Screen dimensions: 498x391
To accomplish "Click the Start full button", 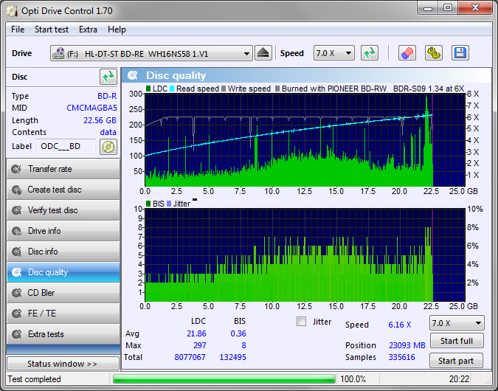I will pyautogui.click(x=457, y=341).
